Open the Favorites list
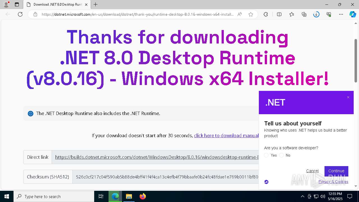The width and height of the screenshot is (359, 202). pos(292,14)
